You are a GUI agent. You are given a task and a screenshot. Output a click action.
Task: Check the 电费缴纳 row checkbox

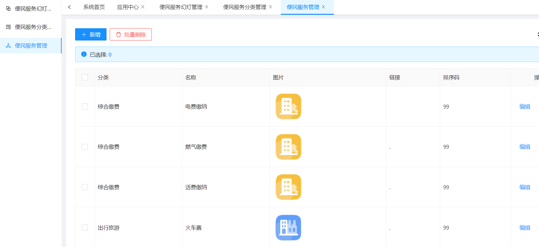pyautogui.click(x=85, y=106)
